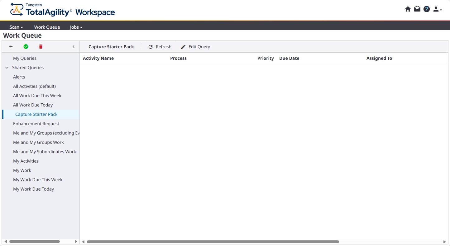Open the Enhancement Request query
The width and height of the screenshot is (450, 246).
coord(36,124)
